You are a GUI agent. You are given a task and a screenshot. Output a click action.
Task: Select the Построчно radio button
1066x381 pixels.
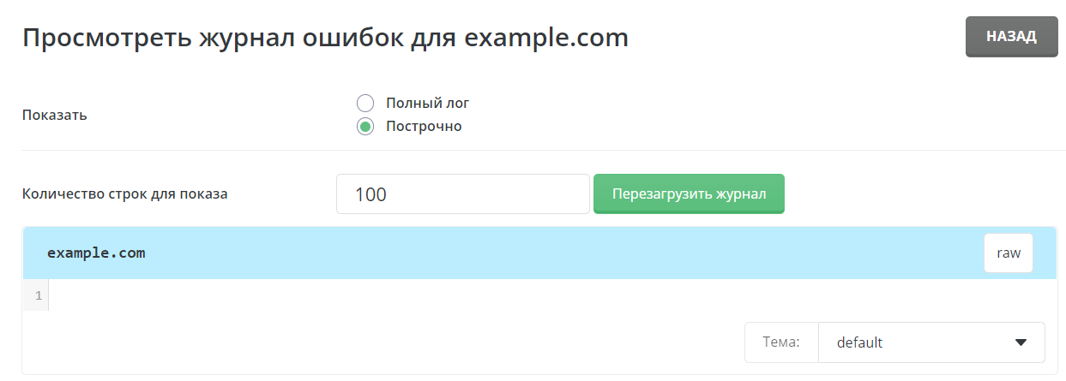point(365,127)
